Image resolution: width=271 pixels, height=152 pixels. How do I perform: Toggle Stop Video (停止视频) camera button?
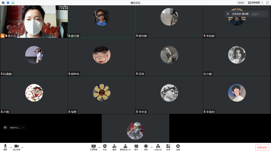[17, 147]
